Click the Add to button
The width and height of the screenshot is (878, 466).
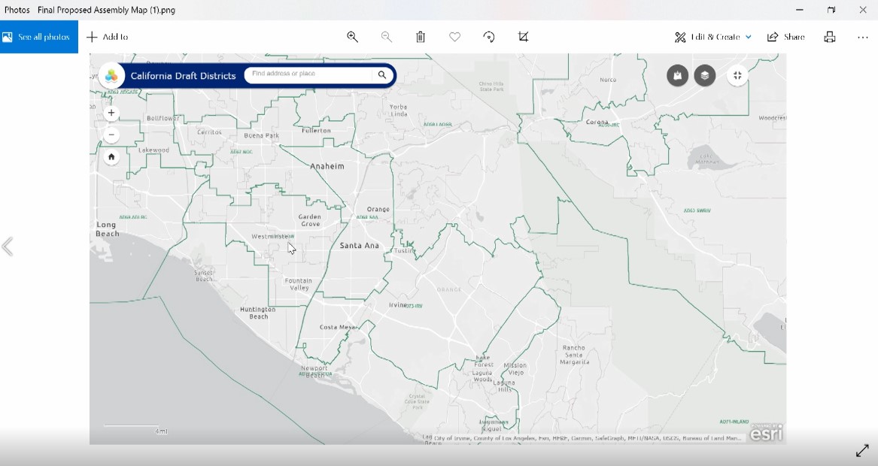pyautogui.click(x=107, y=37)
